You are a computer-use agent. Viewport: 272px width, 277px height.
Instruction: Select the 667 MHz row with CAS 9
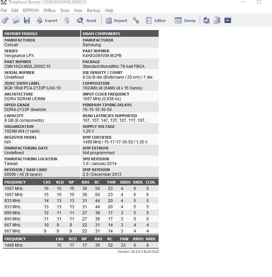81,231
